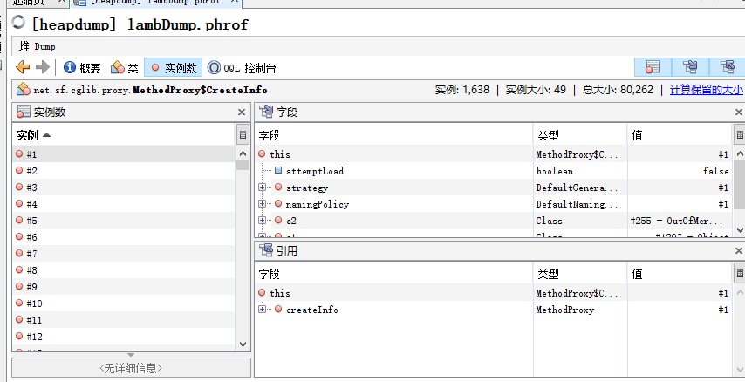Open the 概要 summary view

click(x=82, y=68)
